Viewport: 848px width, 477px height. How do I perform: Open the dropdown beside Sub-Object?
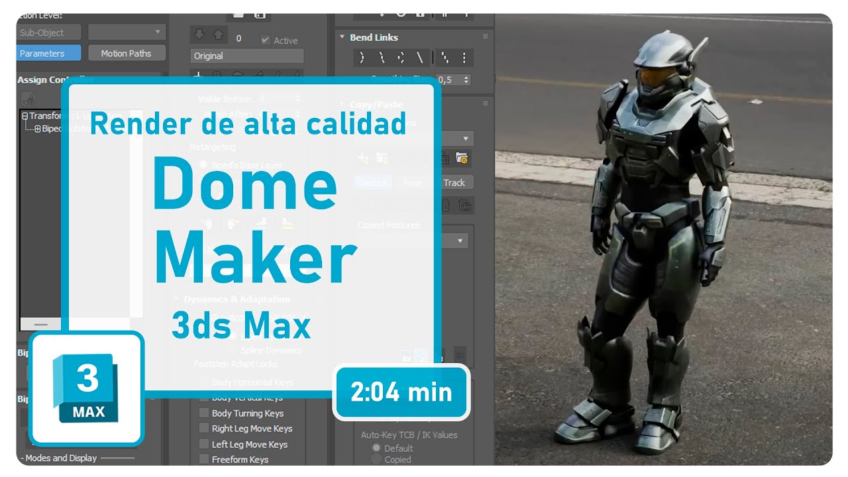click(127, 32)
